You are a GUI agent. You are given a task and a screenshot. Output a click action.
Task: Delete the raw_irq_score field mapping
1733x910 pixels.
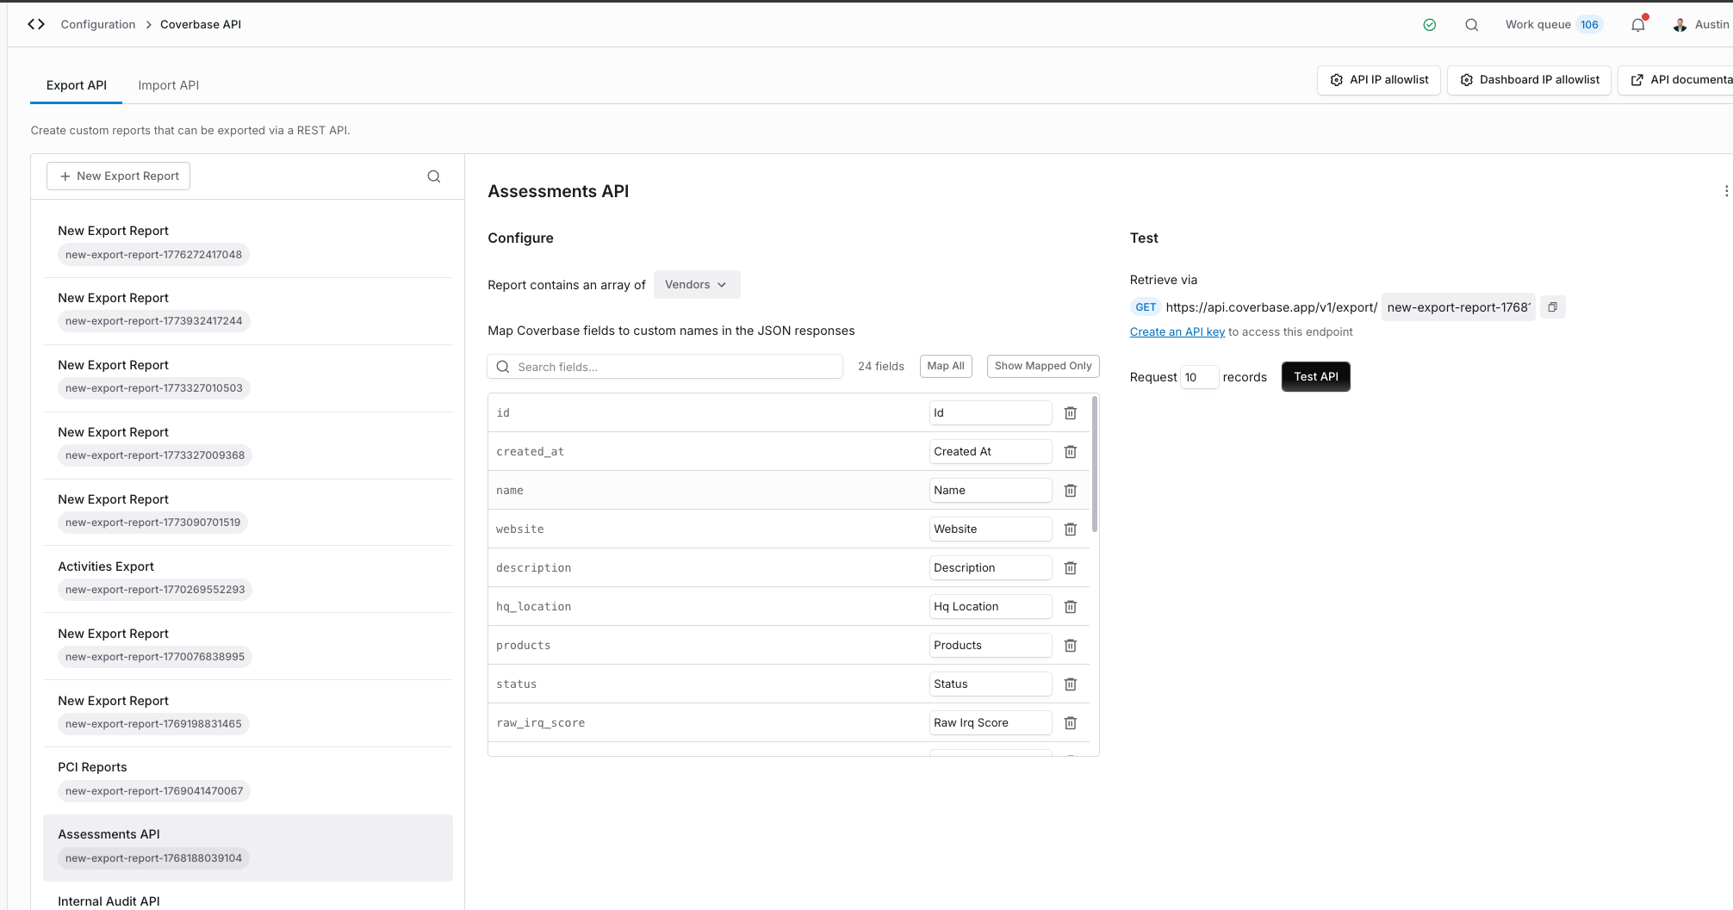point(1071,723)
